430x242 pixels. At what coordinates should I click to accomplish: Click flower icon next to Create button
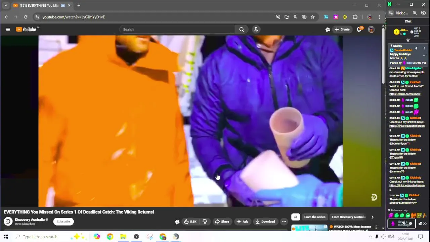coord(328,30)
